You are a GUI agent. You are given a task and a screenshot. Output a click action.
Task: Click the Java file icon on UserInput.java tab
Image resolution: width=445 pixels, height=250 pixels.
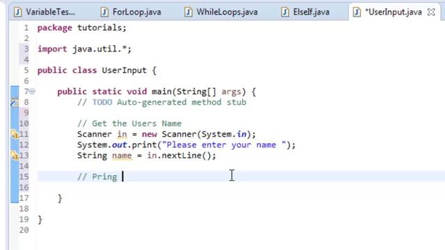click(x=357, y=12)
